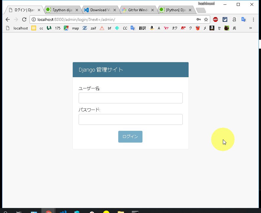261x213 pixels.
Task: Open the saved passwords key icon
Action: point(199,19)
